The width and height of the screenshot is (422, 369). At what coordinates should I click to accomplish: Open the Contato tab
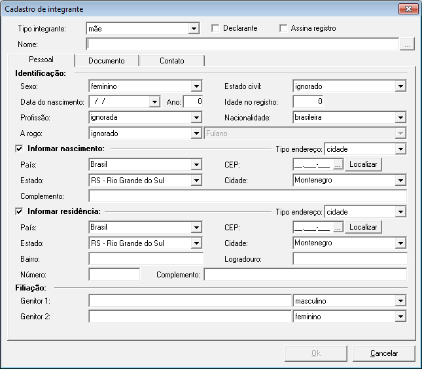coord(171,61)
